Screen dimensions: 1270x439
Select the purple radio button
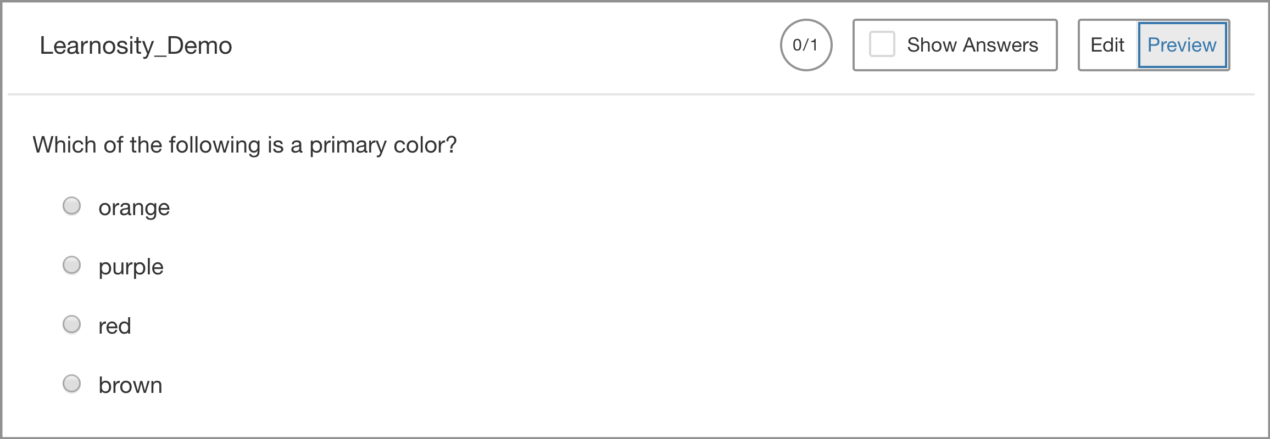(72, 265)
